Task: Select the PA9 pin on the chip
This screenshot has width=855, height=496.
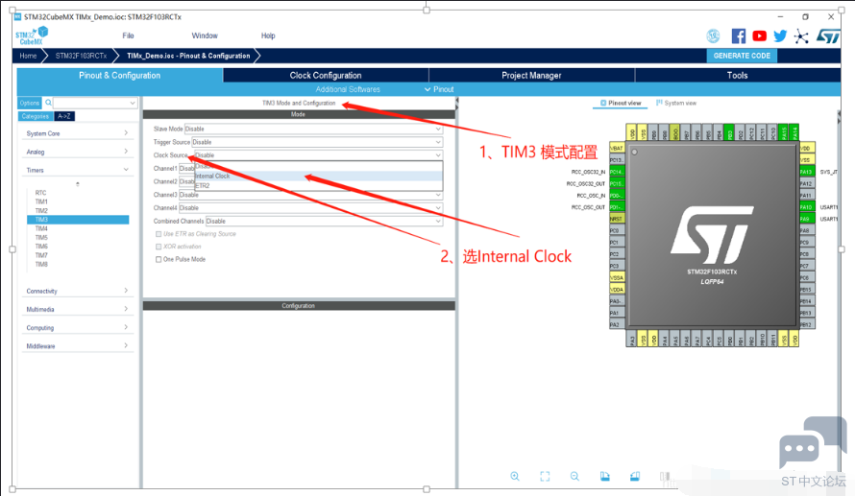Action: point(807,219)
